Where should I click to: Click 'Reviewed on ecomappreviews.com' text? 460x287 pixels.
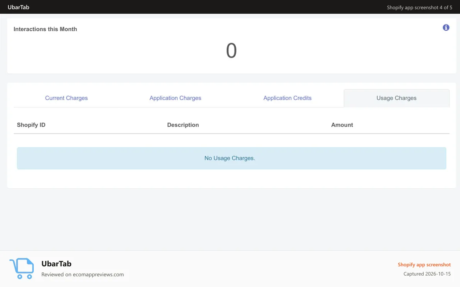(82, 274)
